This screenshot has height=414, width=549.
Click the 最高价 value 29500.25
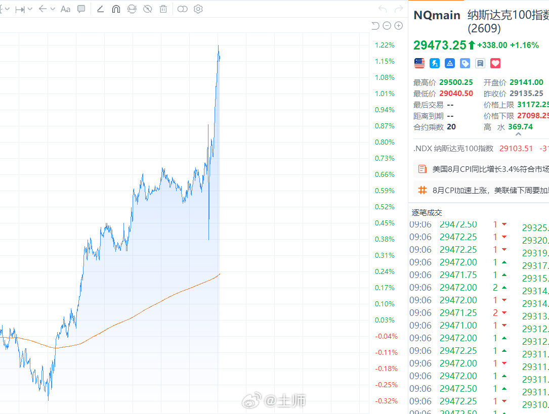[x=456, y=82]
